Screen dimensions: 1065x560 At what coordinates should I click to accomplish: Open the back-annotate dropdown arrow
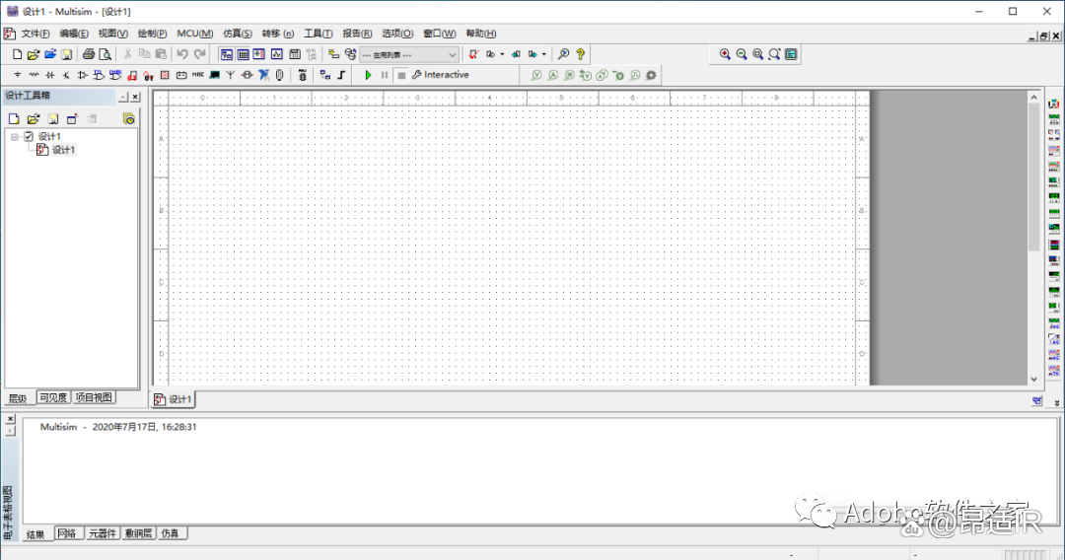[x=502, y=54]
